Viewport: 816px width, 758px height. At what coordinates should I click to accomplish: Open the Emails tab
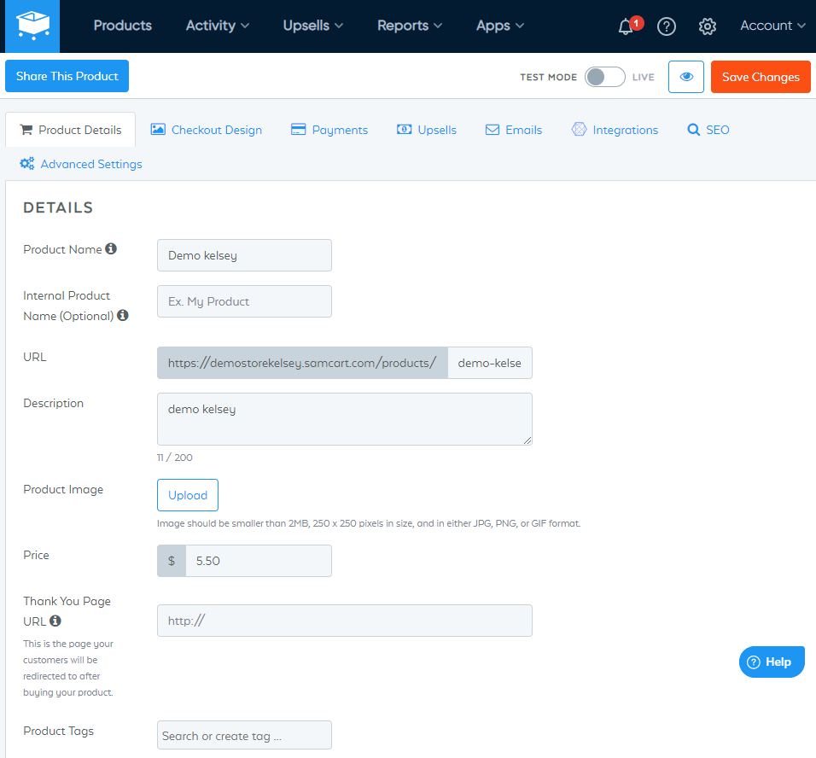point(514,130)
